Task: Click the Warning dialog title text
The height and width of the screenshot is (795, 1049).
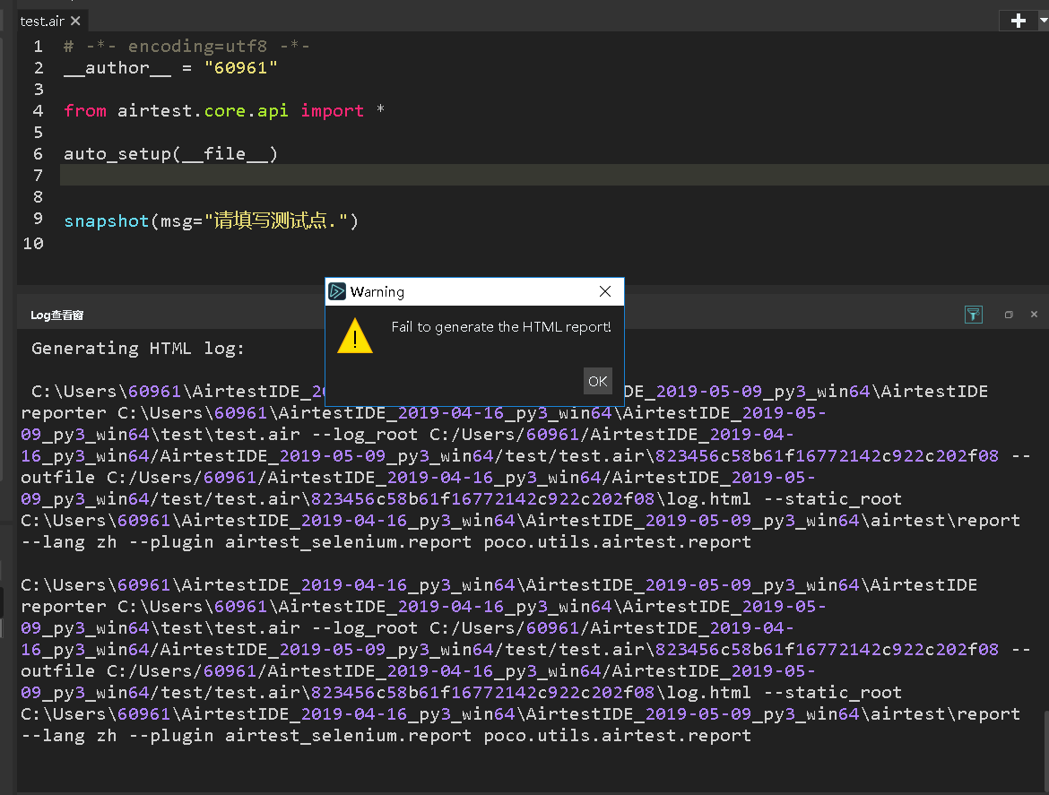Action: 377,292
